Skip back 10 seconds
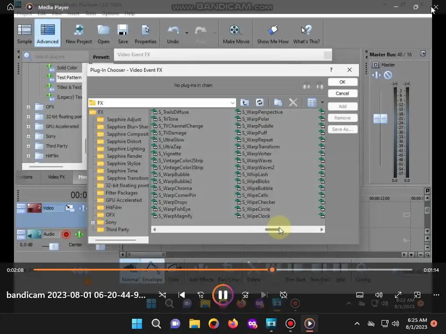The image size is (446, 334). point(201,295)
